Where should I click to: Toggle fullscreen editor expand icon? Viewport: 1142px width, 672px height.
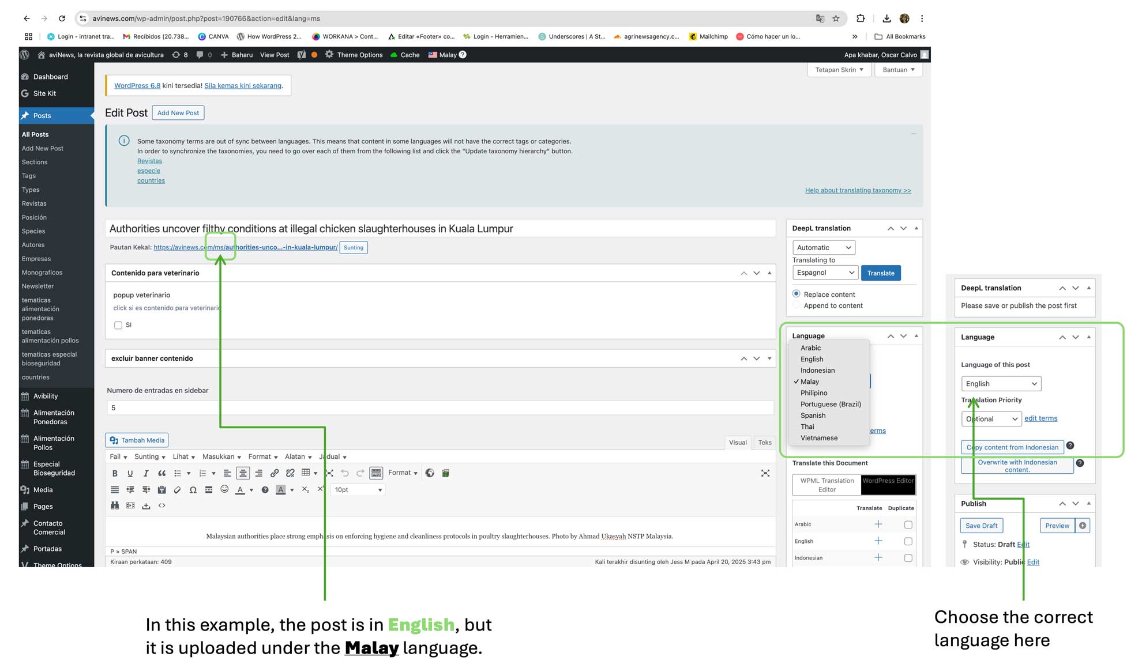[x=765, y=473]
